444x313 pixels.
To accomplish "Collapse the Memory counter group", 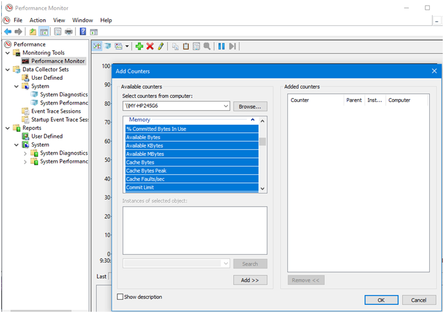I will 252,119.
